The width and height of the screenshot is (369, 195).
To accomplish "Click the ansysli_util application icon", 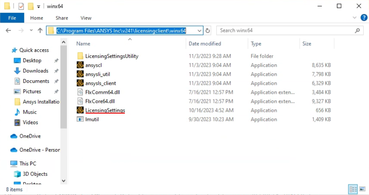I will [x=80, y=74].
